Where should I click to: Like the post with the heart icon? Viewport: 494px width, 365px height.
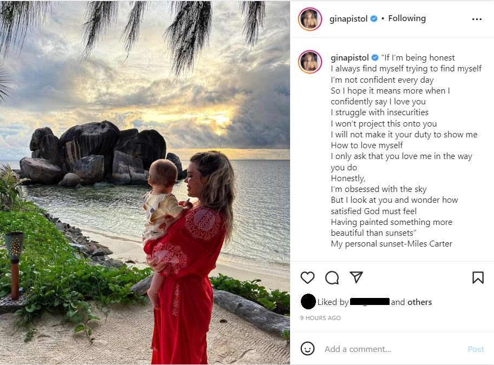307,277
